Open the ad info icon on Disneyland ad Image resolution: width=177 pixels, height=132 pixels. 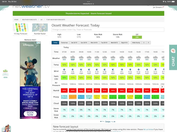pos(38,43)
